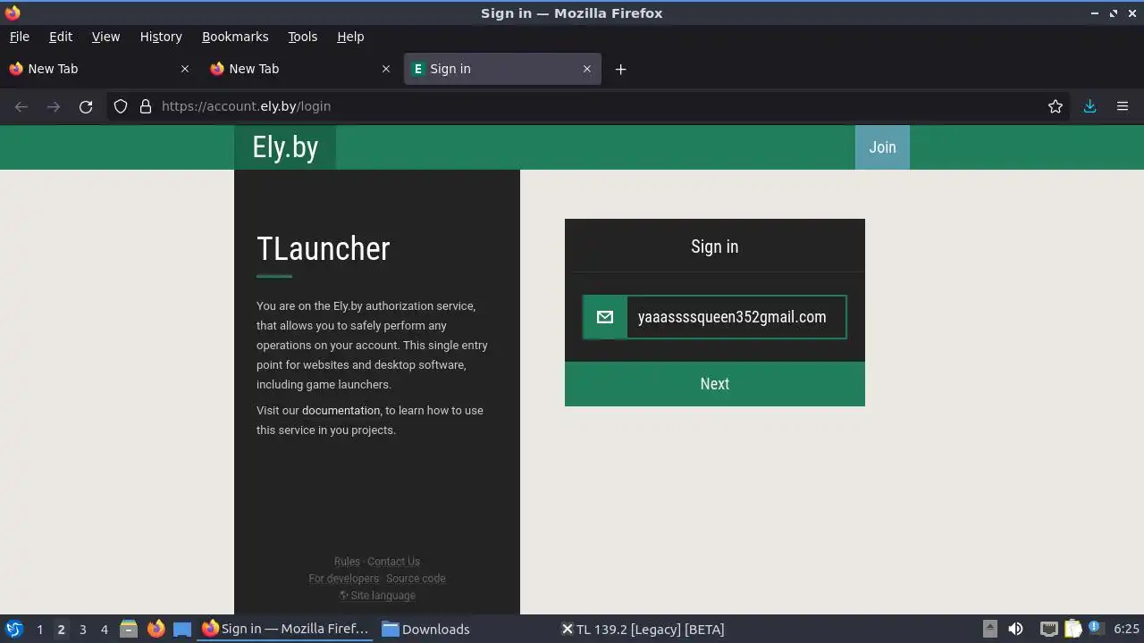Open the system start menu icon
The height and width of the screenshot is (643, 1144).
tap(14, 629)
